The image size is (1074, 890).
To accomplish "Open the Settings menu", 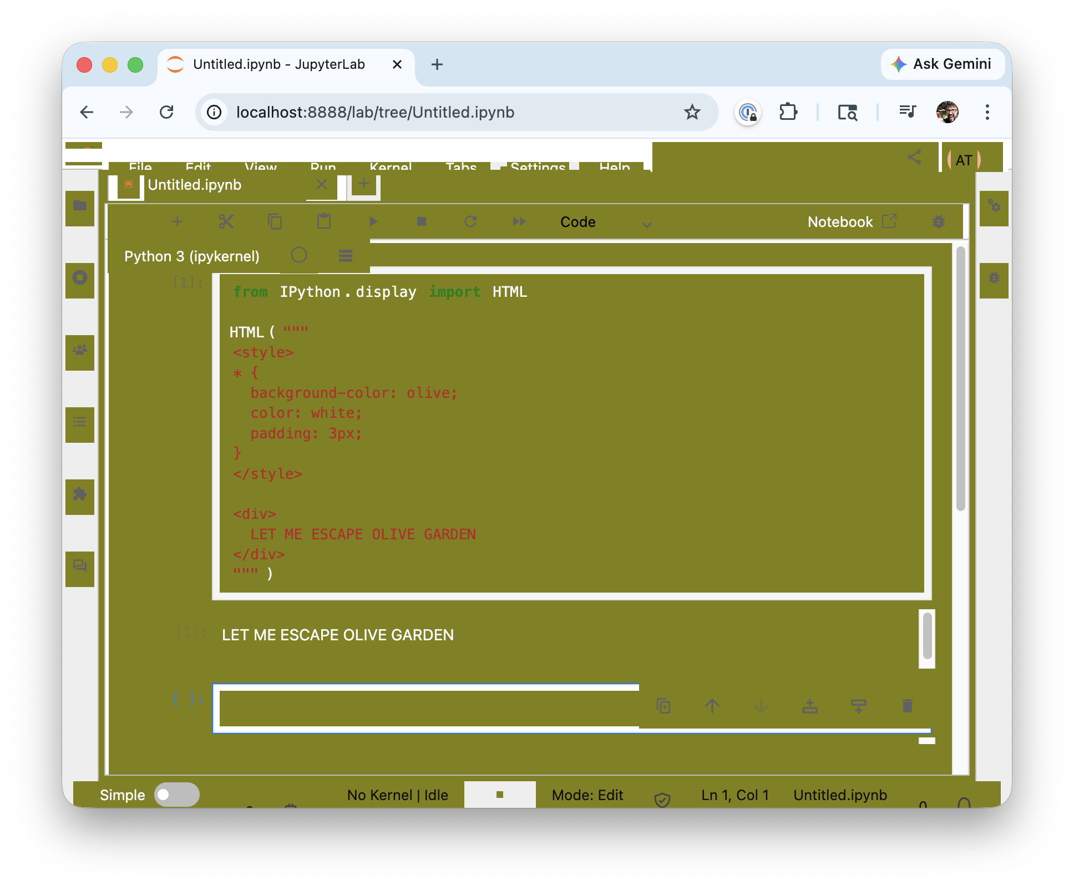I will [x=537, y=166].
